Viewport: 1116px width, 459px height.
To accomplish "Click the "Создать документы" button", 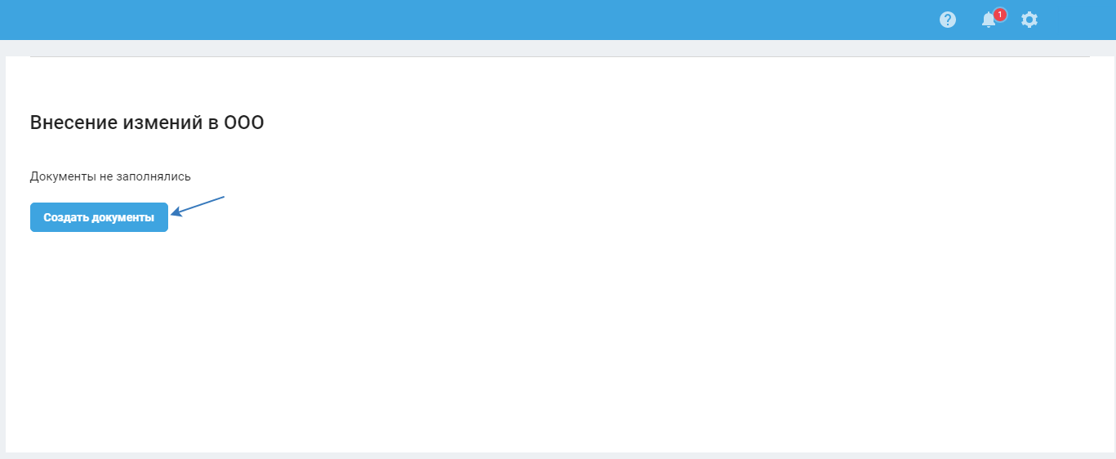I will [99, 217].
